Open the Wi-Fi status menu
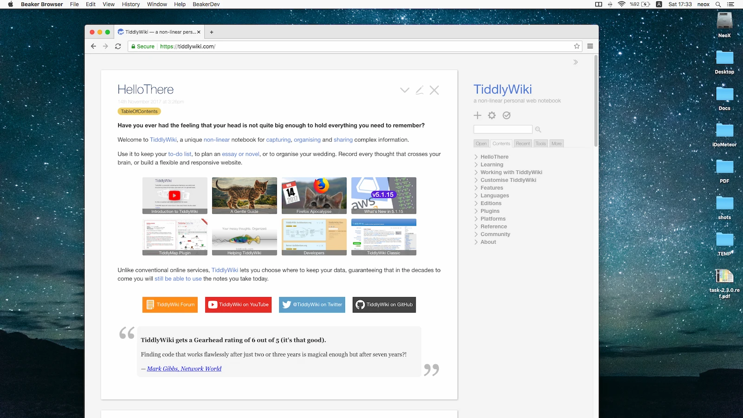Viewport: 743px width, 418px height. click(x=621, y=4)
